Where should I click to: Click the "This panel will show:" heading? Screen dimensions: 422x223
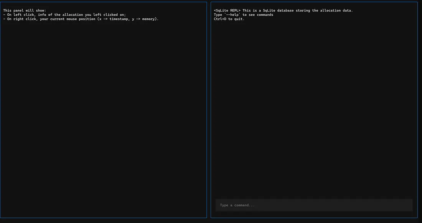click(25, 10)
